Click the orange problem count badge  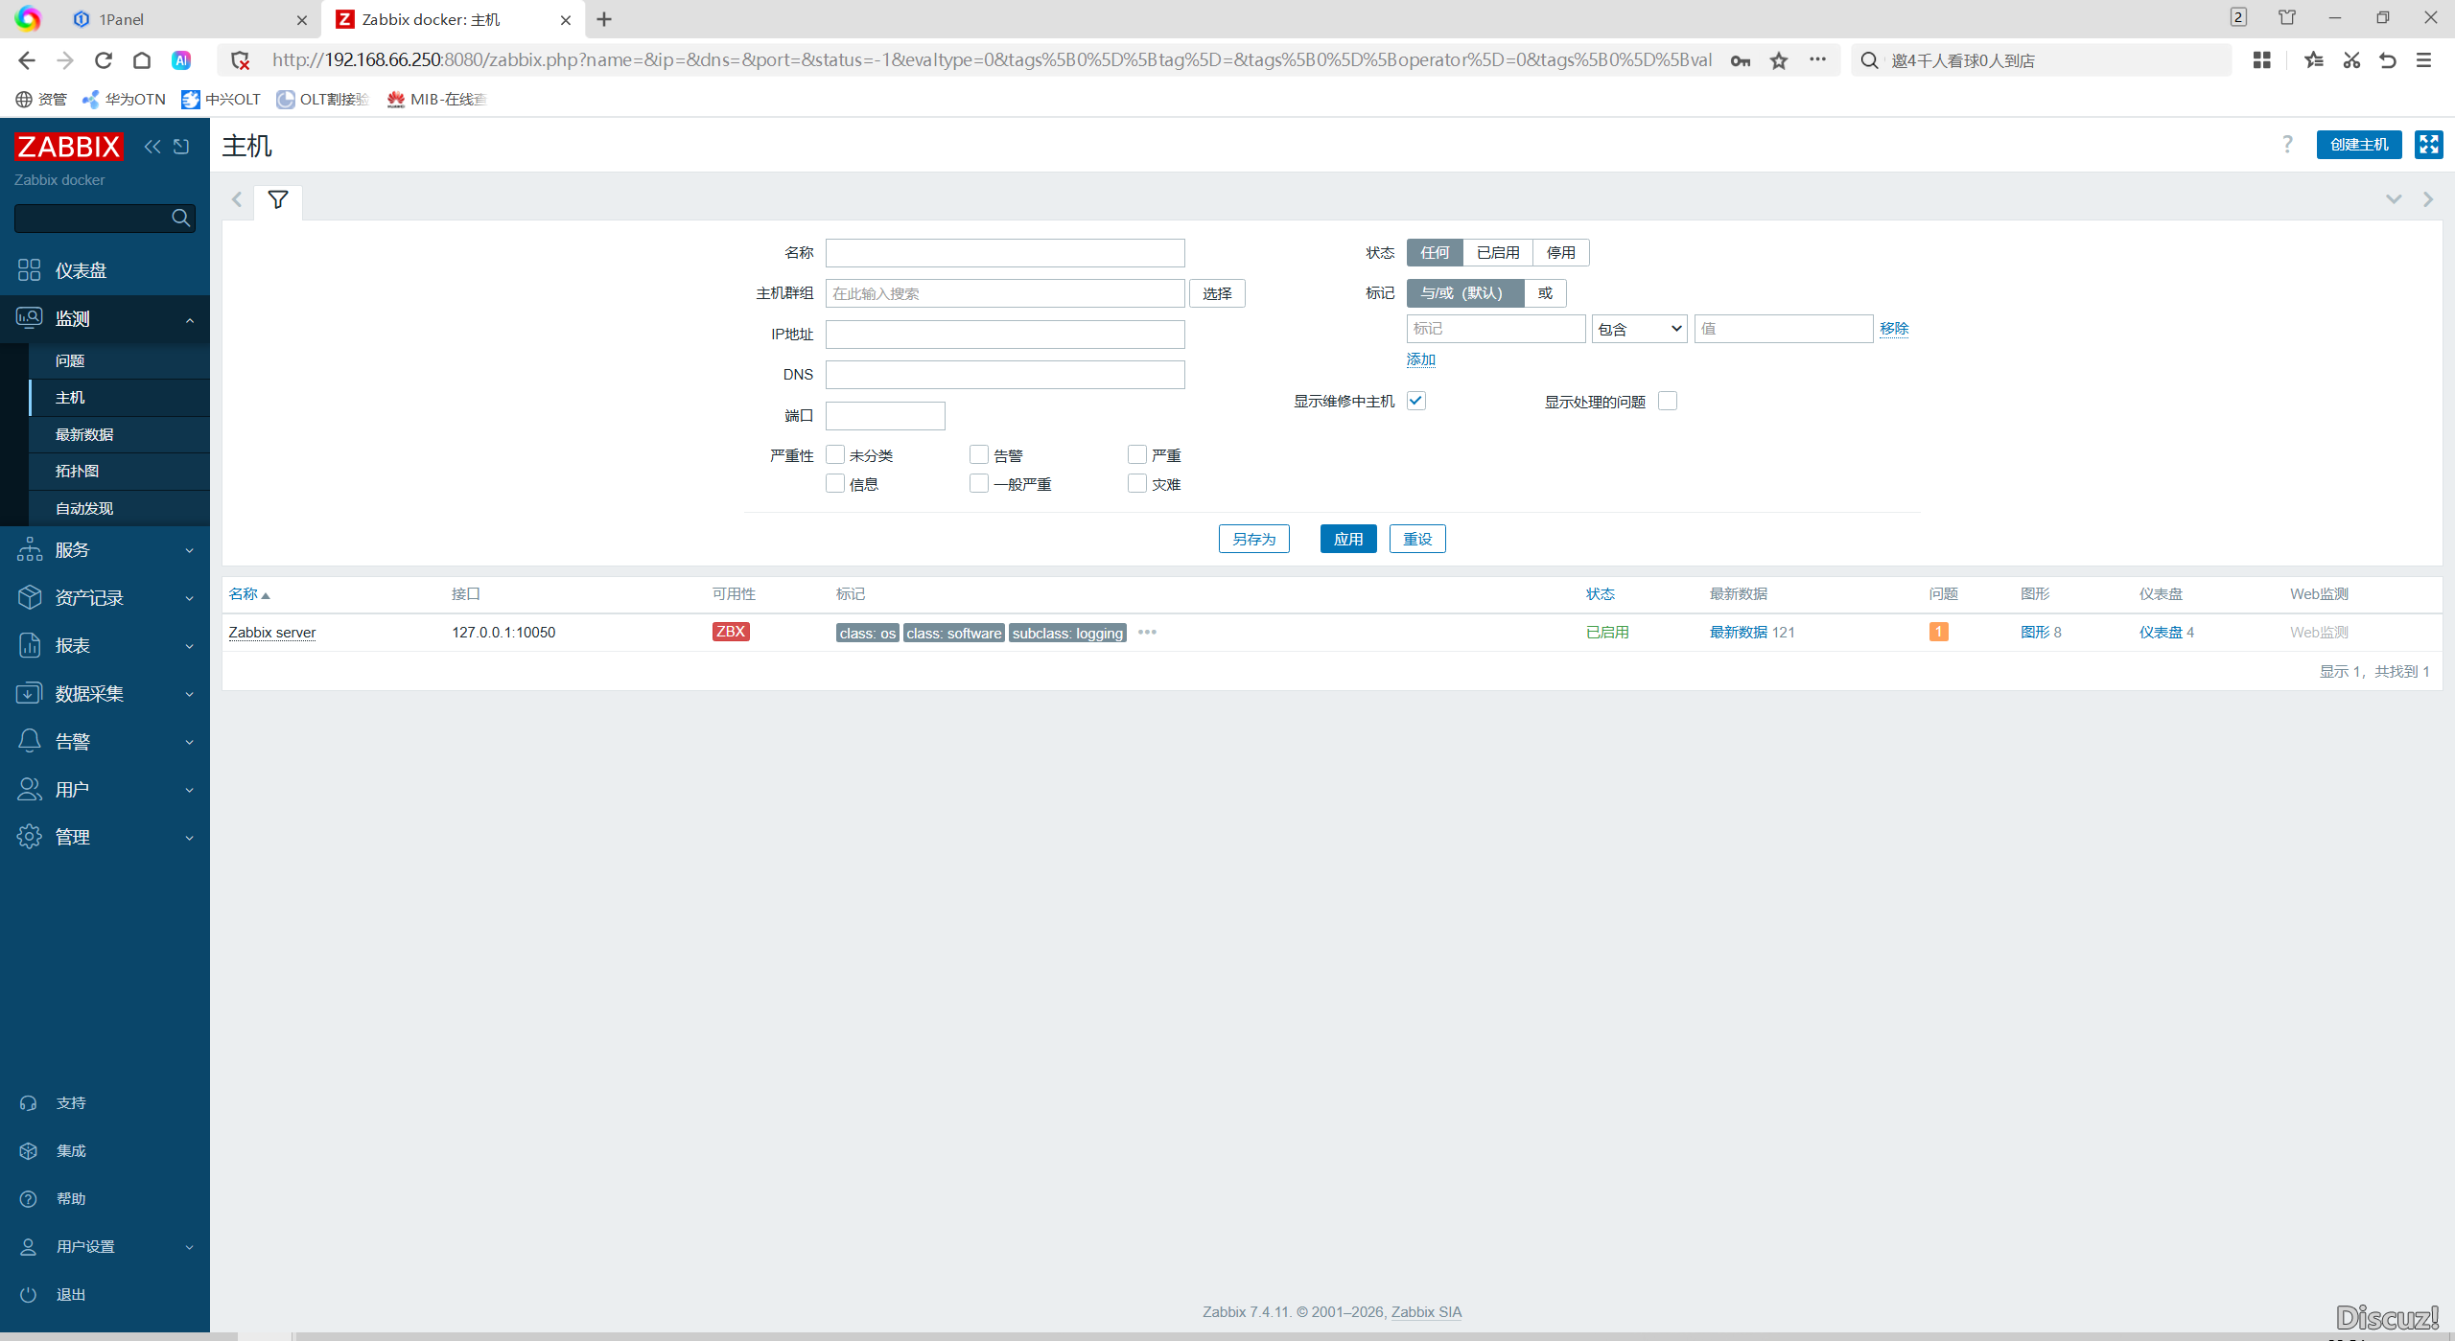[x=1938, y=632]
